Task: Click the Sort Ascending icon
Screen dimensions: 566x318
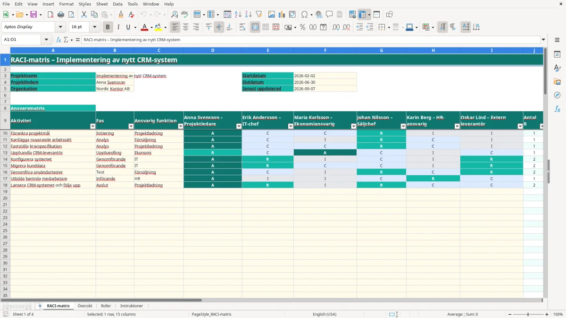Action: tap(238, 15)
